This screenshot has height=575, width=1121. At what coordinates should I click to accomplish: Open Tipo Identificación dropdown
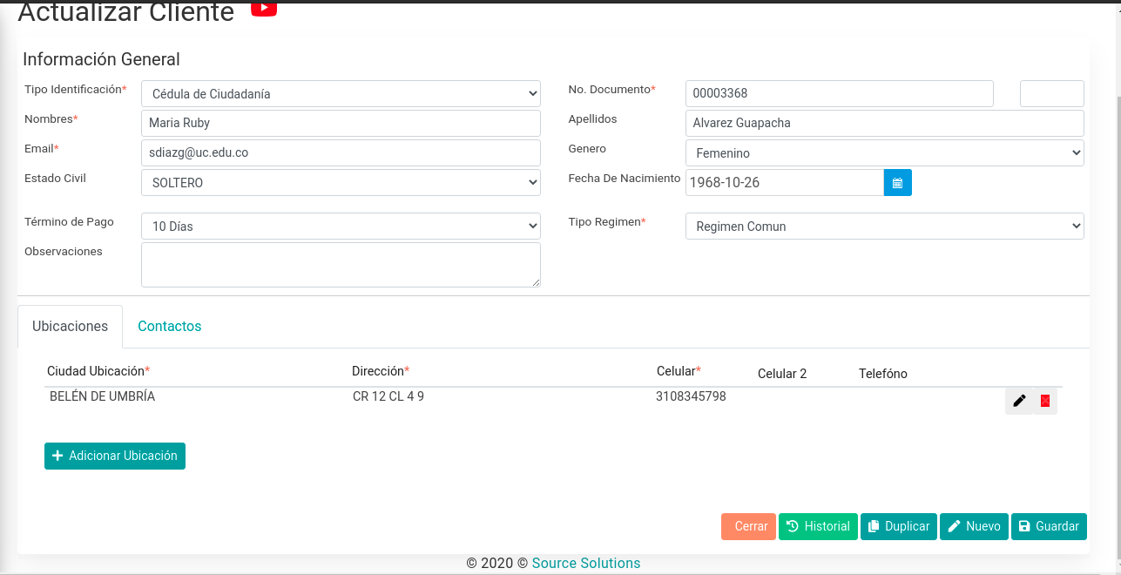341,94
